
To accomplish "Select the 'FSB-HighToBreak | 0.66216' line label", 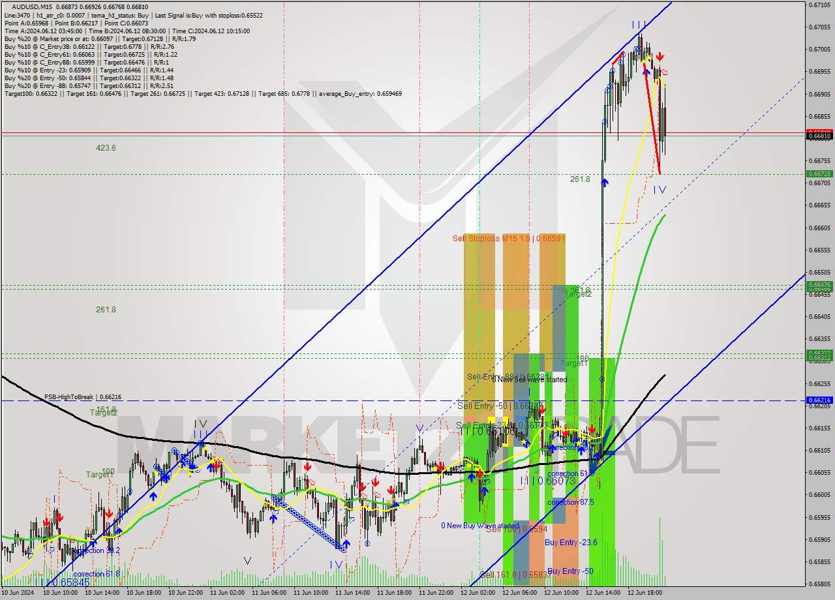I will click(83, 397).
